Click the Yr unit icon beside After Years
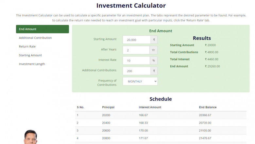Viewport: 255px width, 144px height. click(154, 50)
